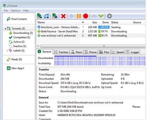This screenshot has height=120, width=147.
Task: Click the gray Start torrent icon
Action: click(x=72, y=16)
